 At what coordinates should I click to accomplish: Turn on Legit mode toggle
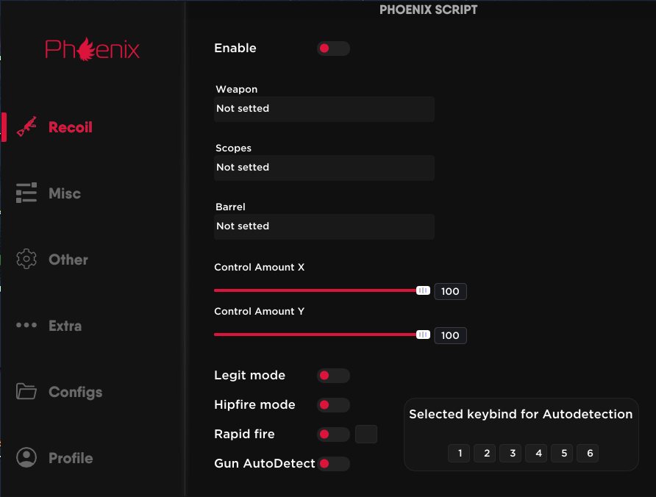pyautogui.click(x=333, y=376)
